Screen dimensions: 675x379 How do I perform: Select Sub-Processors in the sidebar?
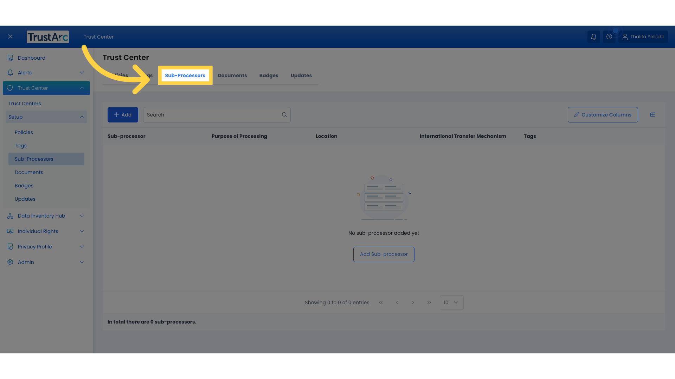pyautogui.click(x=46, y=159)
